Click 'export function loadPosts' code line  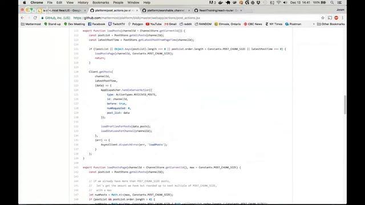tap(134, 31)
